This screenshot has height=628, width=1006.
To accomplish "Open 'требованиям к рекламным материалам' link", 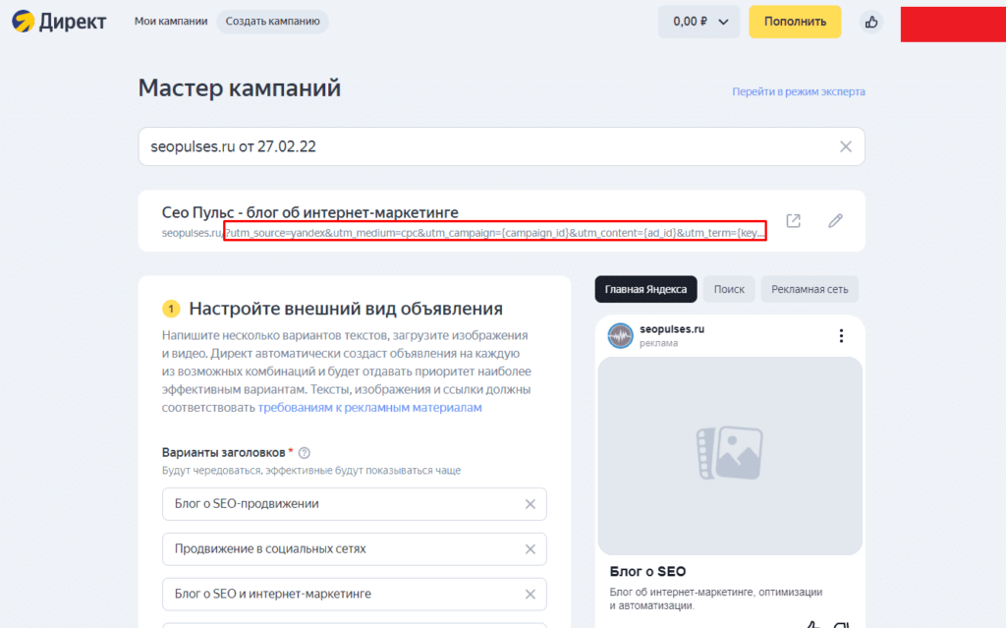I will click(369, 408).
